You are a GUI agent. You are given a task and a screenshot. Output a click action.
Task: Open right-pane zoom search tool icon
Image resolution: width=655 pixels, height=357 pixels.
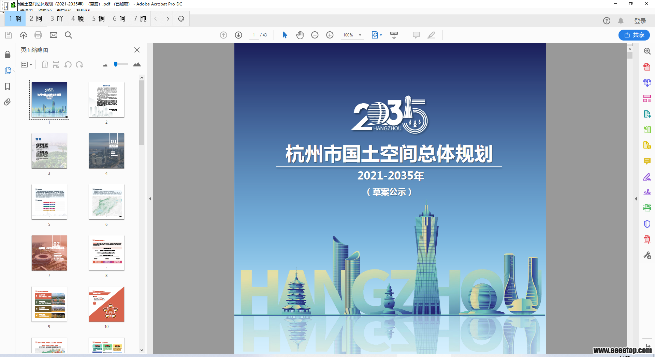pos(647,51)
